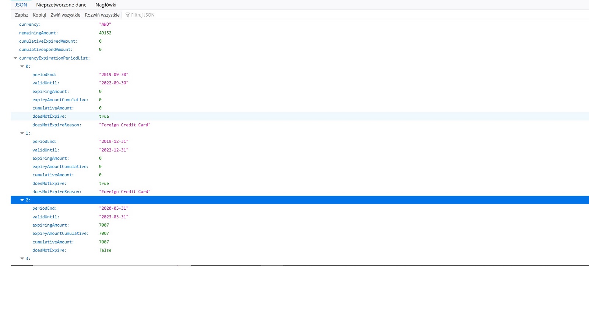
Task: Collapse the highlighted array item 2
Action: (22, 200)
